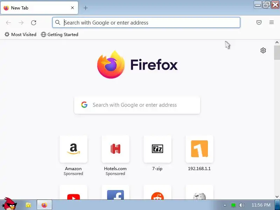Open the 7-zip shortcut tile

(157, 149)
